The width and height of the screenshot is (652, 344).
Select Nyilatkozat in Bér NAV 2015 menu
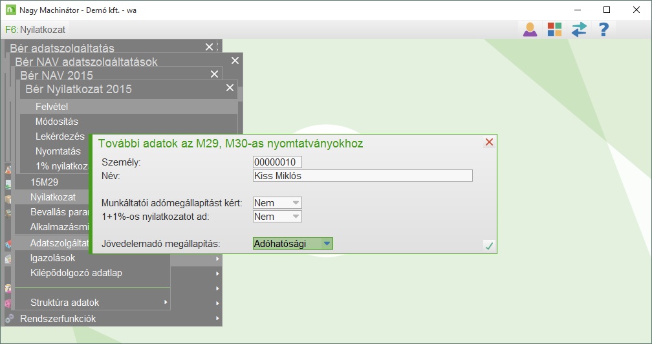coord(52,197)
